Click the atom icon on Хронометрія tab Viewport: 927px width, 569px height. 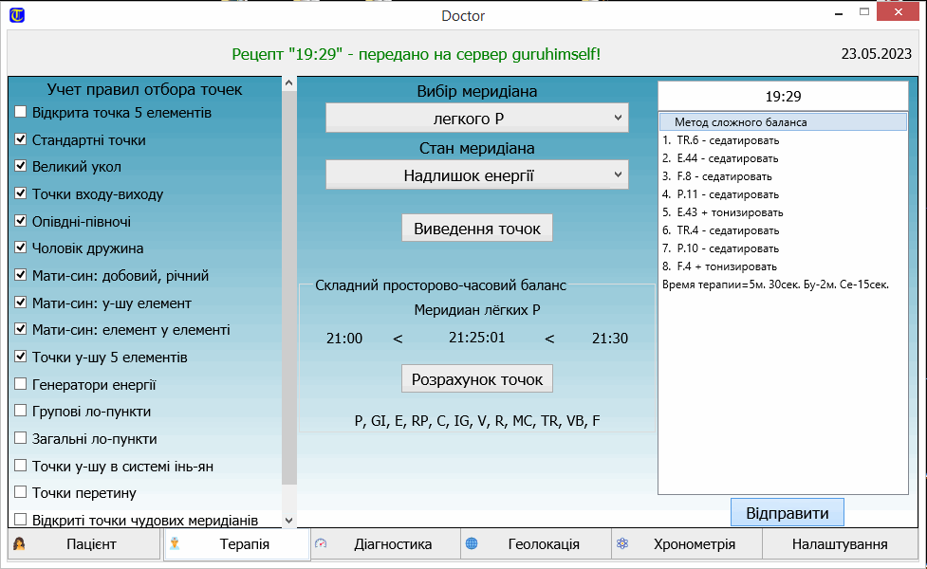pyautogui.click(x=622, y=544)
